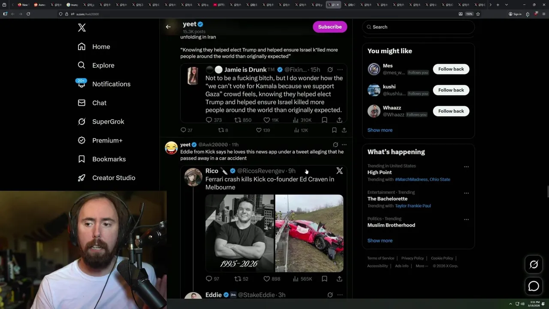Click the X logo in the sidebar
The image size is (549, 309).
click(82, 28)
